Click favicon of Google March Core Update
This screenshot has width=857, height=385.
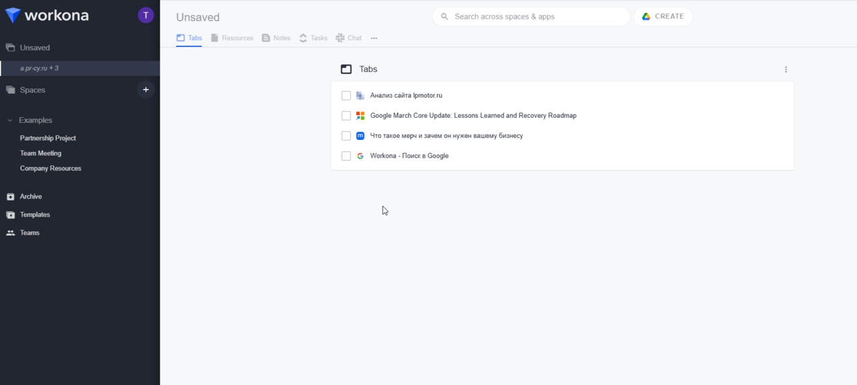[360, 116]
